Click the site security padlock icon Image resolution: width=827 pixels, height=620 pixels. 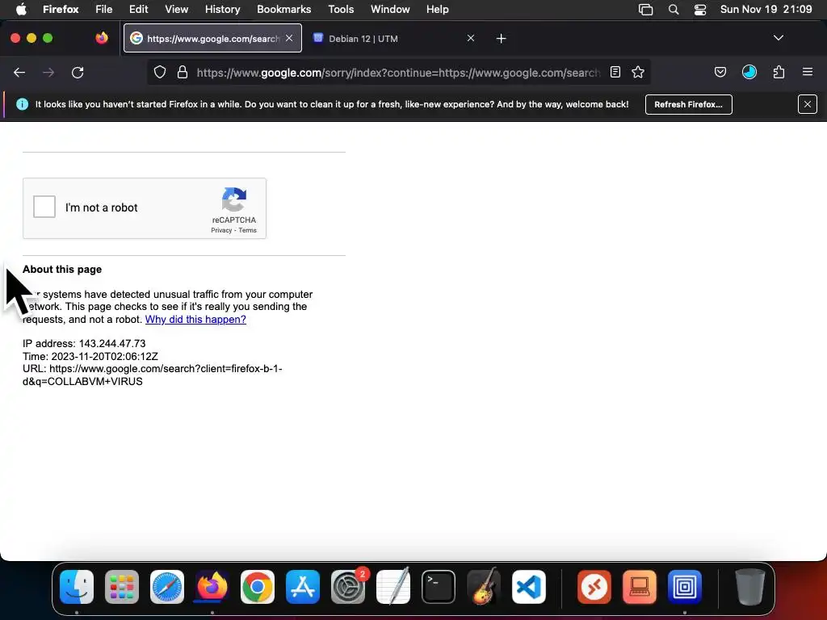point(183,72)
